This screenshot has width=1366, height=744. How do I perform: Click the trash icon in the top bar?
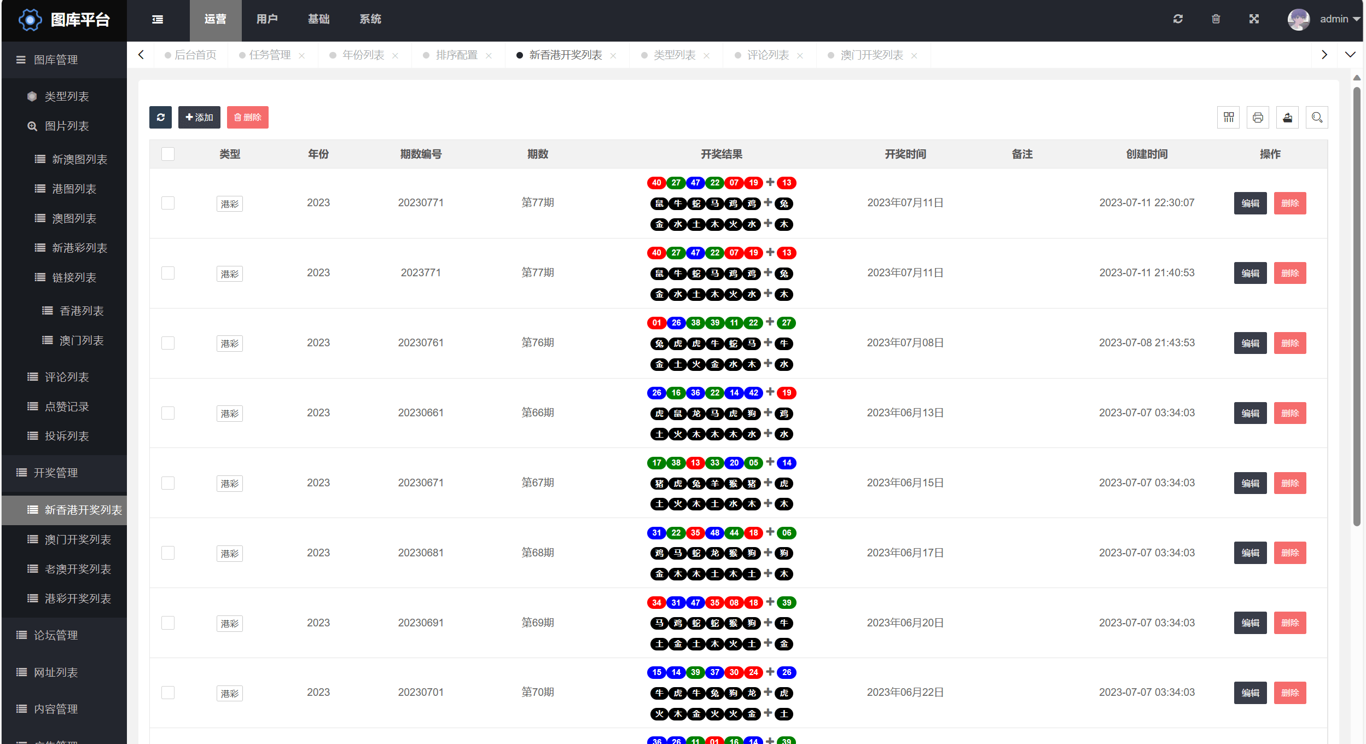point(1216,19)
